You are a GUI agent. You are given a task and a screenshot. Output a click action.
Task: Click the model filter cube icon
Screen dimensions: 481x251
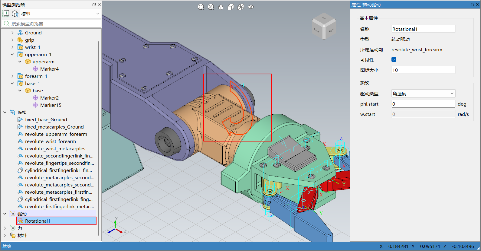coord(15,14)
